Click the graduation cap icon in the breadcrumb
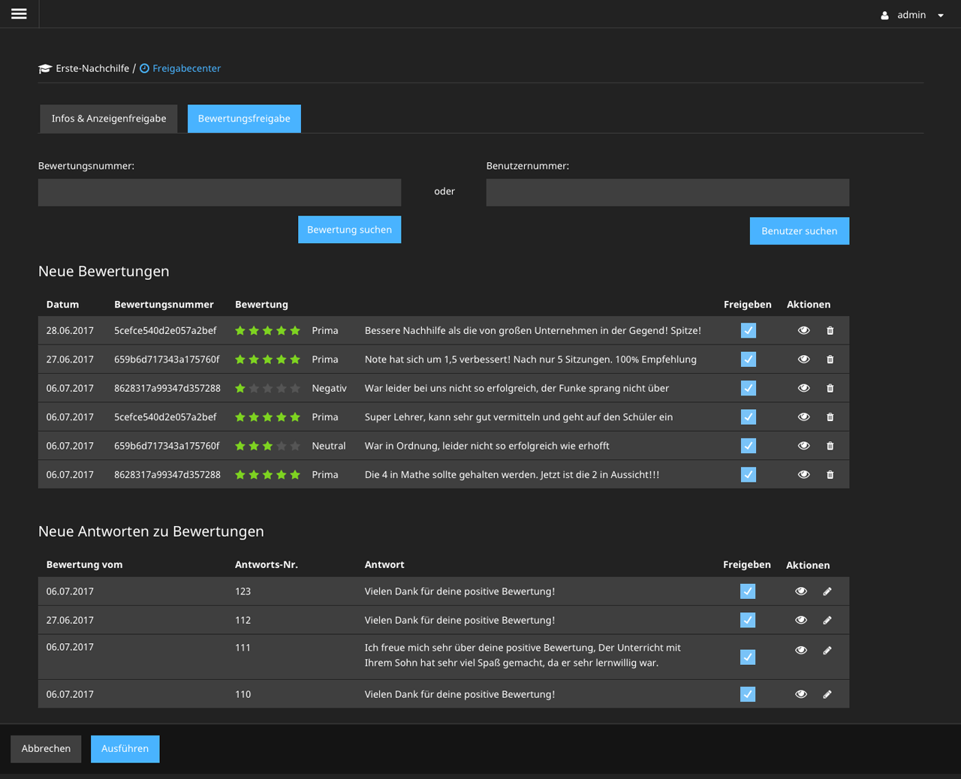Screen dimensions: 961x779 pyautogui.click(x=44, y=68)
